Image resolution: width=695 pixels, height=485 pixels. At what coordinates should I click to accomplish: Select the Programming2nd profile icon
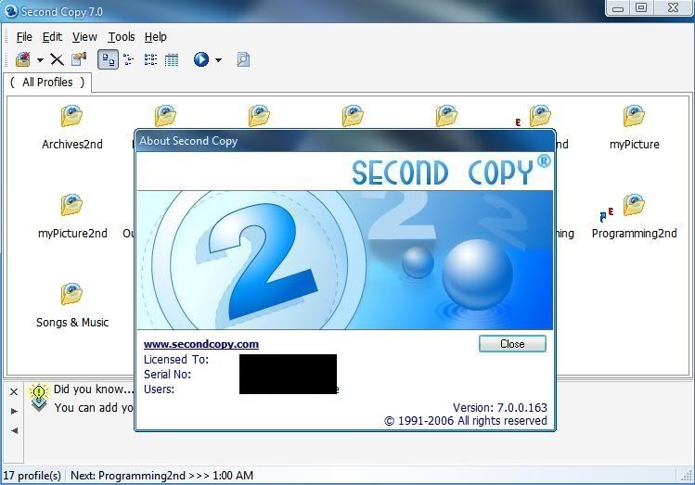coord(634,205)
